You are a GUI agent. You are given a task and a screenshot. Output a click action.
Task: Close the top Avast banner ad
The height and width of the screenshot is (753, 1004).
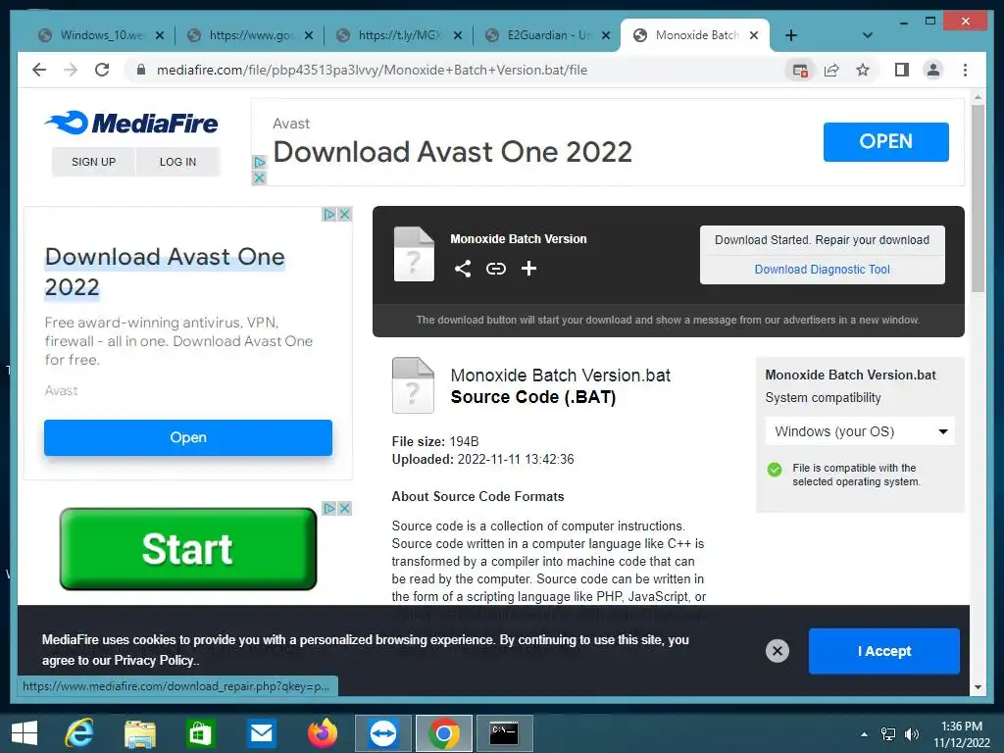click(259, 178)
